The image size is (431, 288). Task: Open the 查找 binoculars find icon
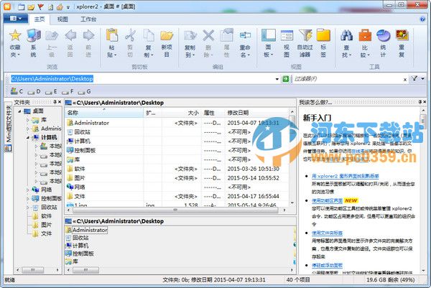tap(347, 35)
